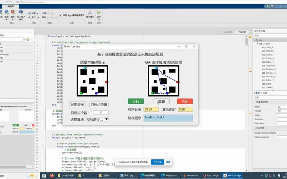Click the 目标点个数 input field
The image size is (287, 179).
click(x=101, y=112)
